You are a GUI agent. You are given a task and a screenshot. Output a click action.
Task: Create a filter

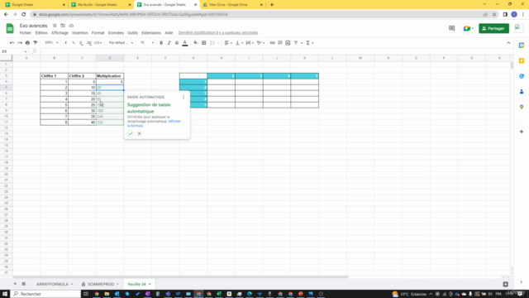tap(296, 43)
